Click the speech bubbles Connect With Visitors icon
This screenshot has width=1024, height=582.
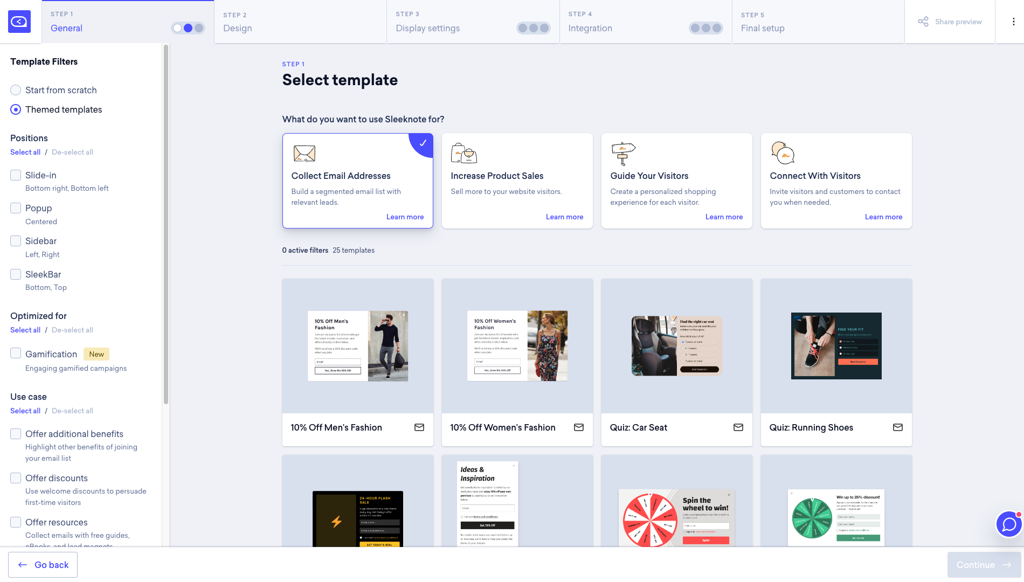pos(783,154)
